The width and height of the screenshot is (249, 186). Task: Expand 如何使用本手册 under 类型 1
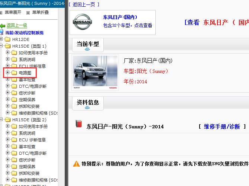tap(7, 52)
